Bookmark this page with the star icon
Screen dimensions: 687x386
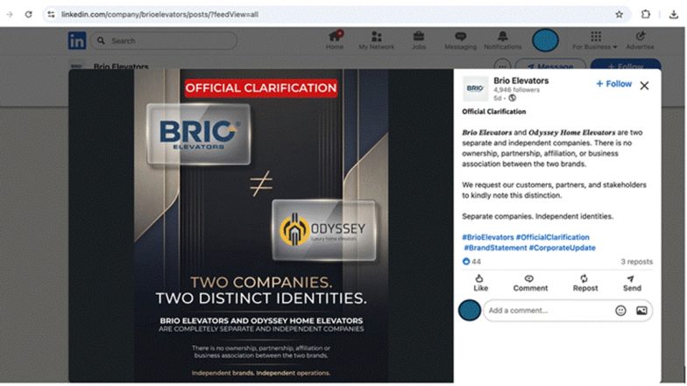click(x=619, y=14)
